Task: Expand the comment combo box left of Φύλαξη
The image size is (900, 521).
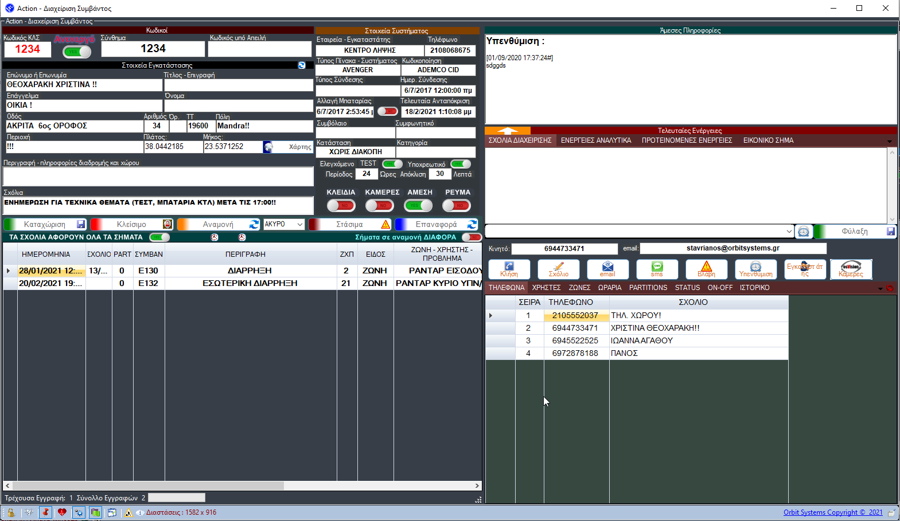Action: point(789,232)
